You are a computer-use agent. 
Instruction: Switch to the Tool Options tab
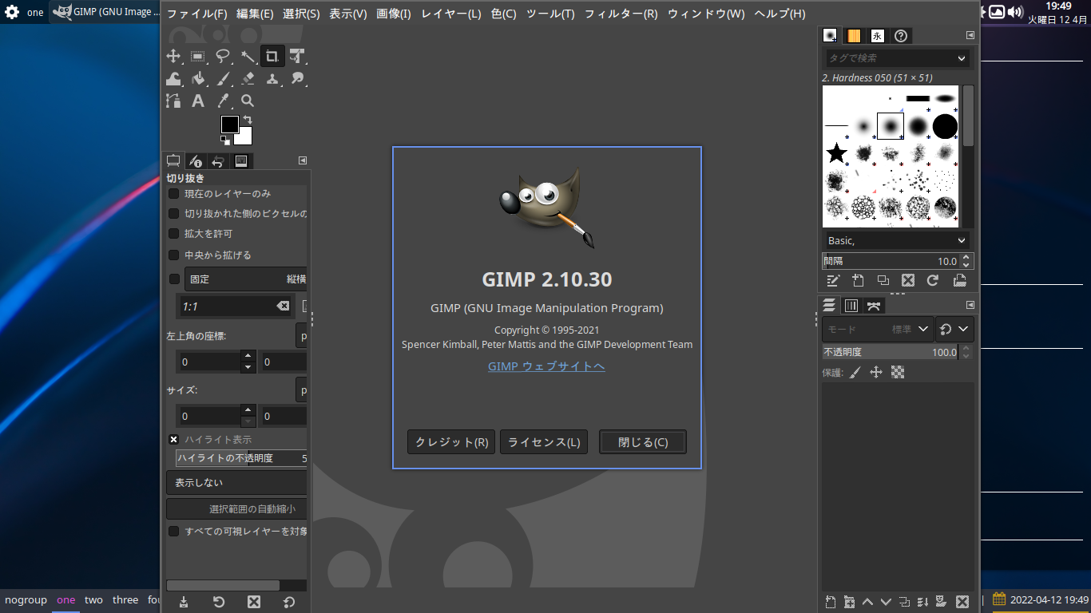(173, 161)
